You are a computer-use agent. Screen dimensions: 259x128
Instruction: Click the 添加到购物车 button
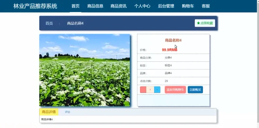pos(175,90)
